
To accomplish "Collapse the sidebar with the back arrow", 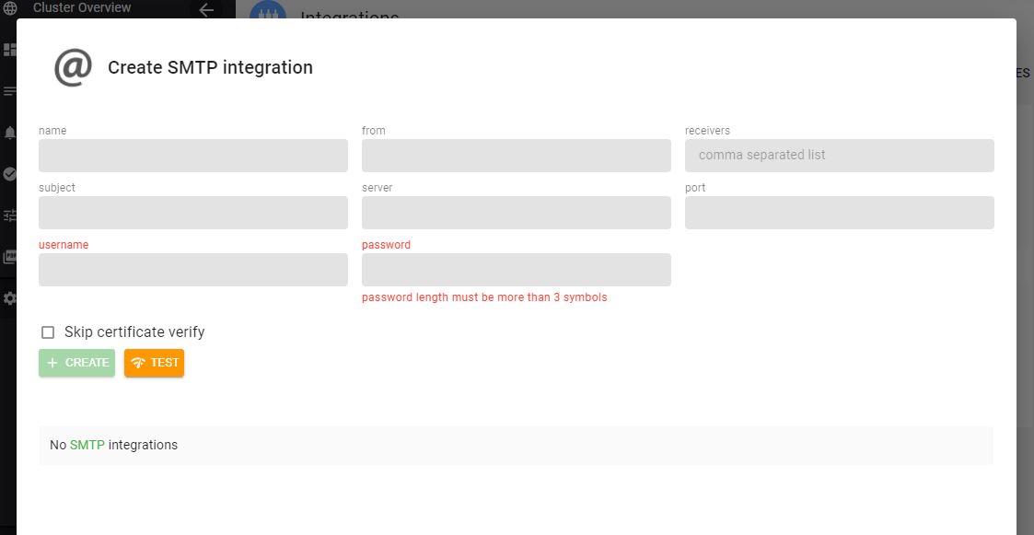I will pyautogui.click(x=206, y=10).
